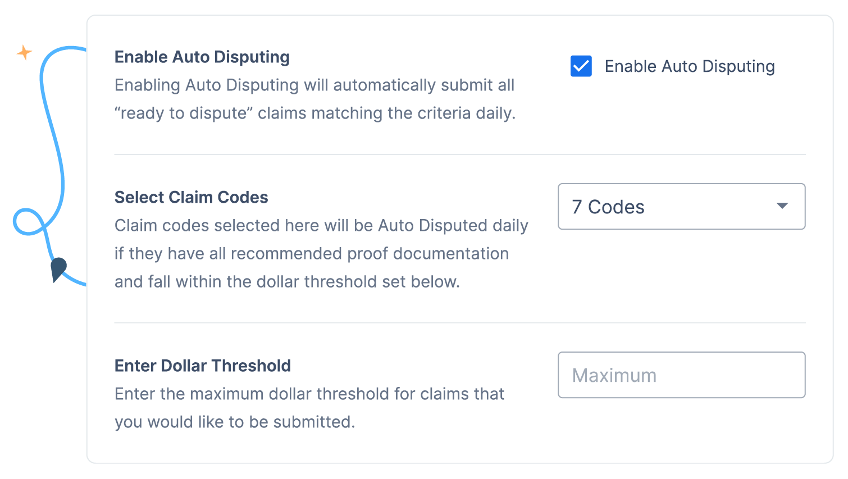The image size is (848, 479).
Task: Click the dark blue pin marker icon
Action: (x=58, y=270)
